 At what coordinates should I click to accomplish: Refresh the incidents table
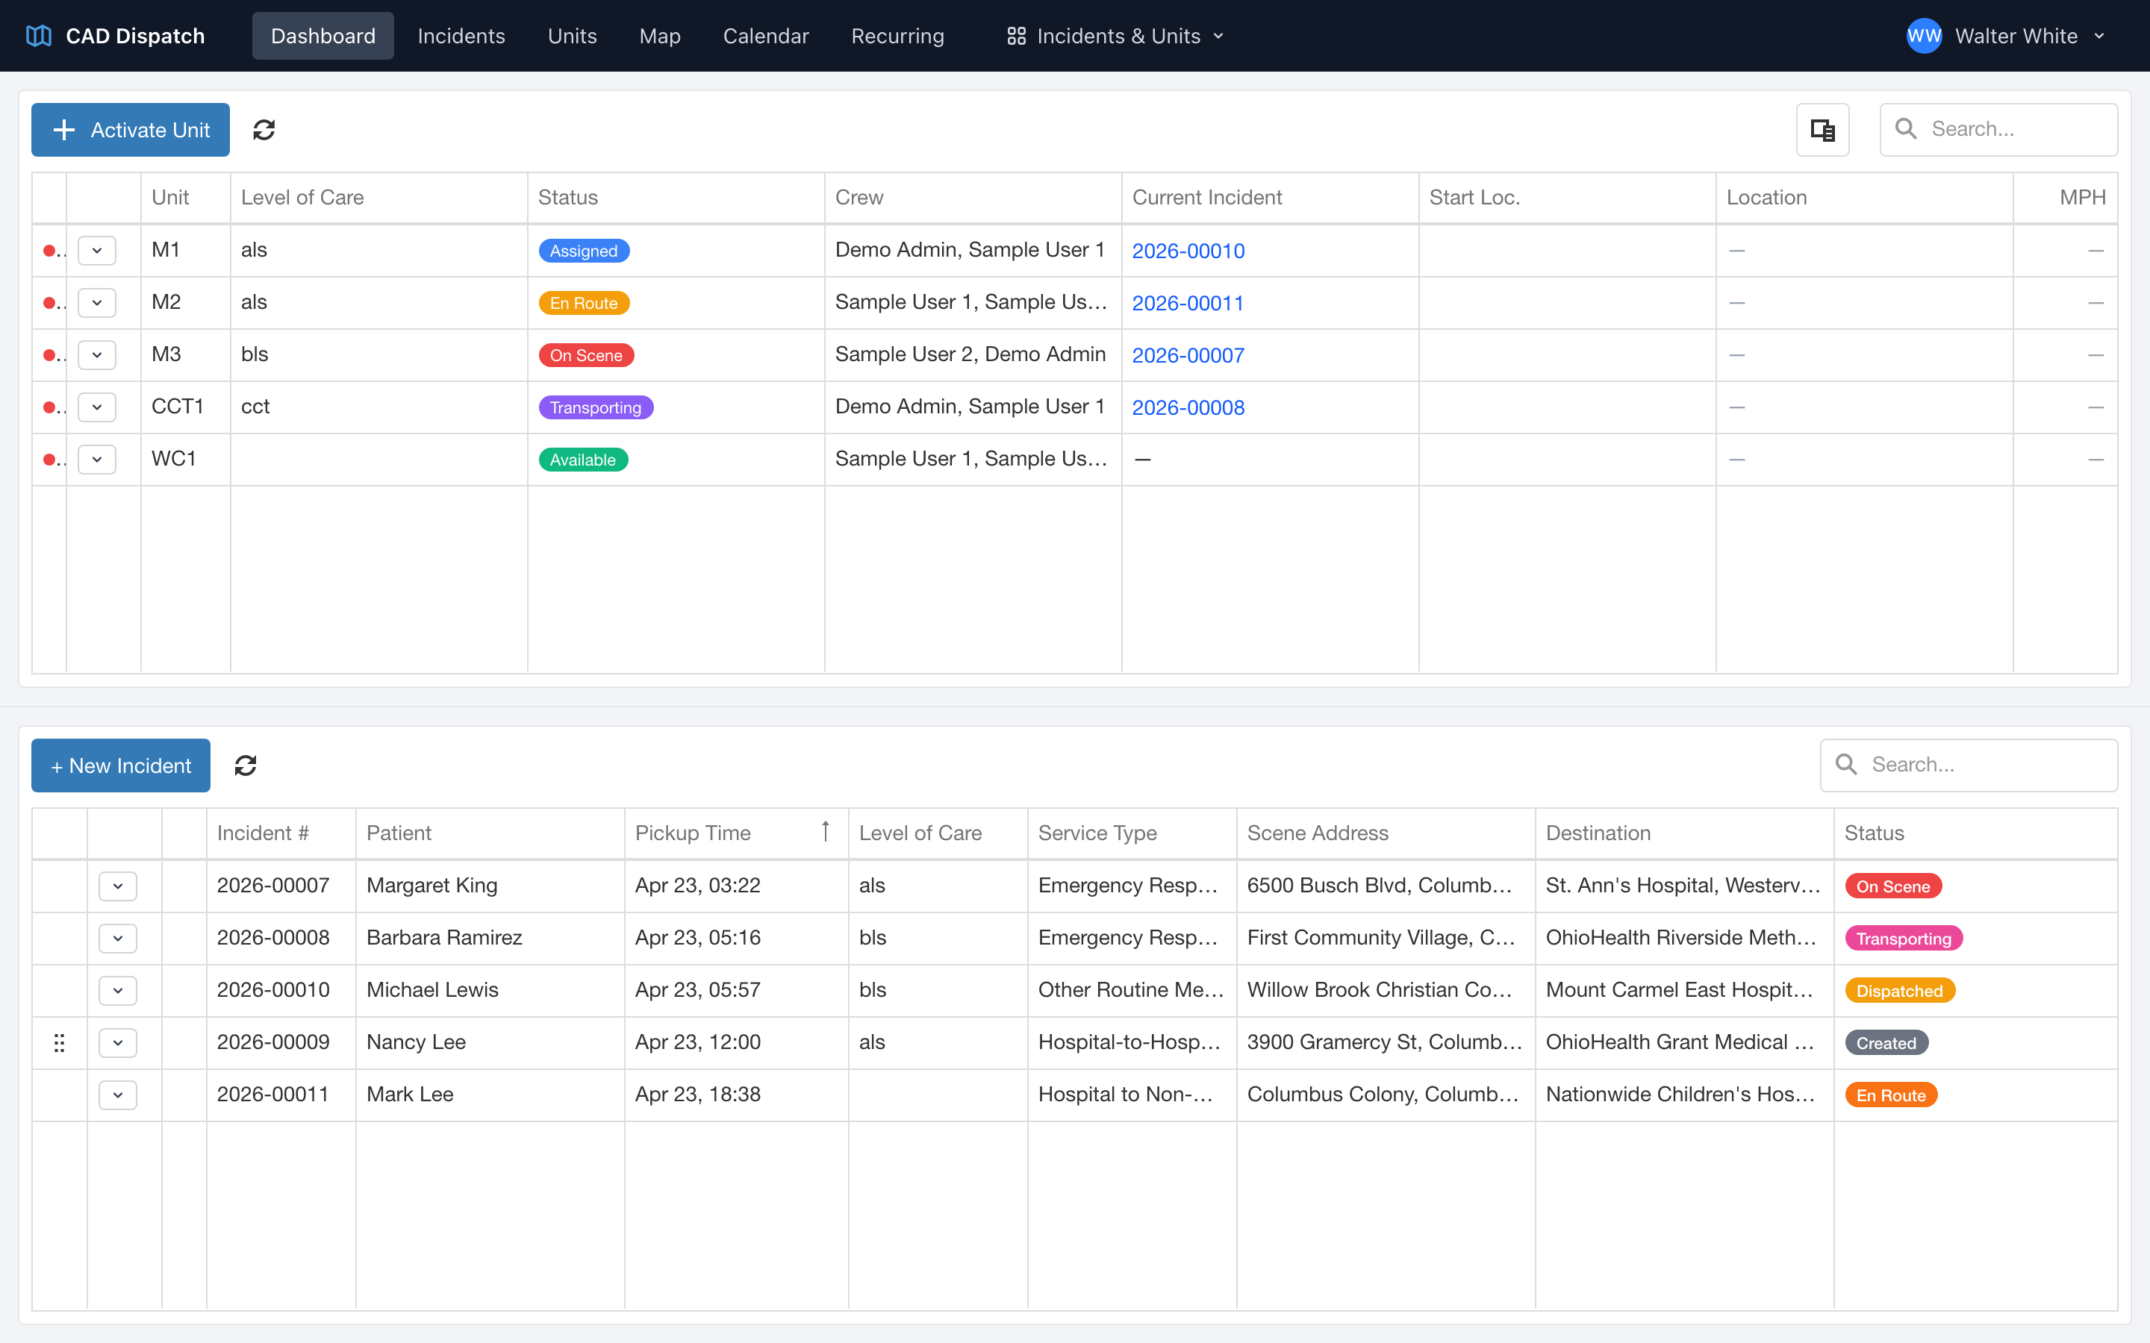point(245,765)
